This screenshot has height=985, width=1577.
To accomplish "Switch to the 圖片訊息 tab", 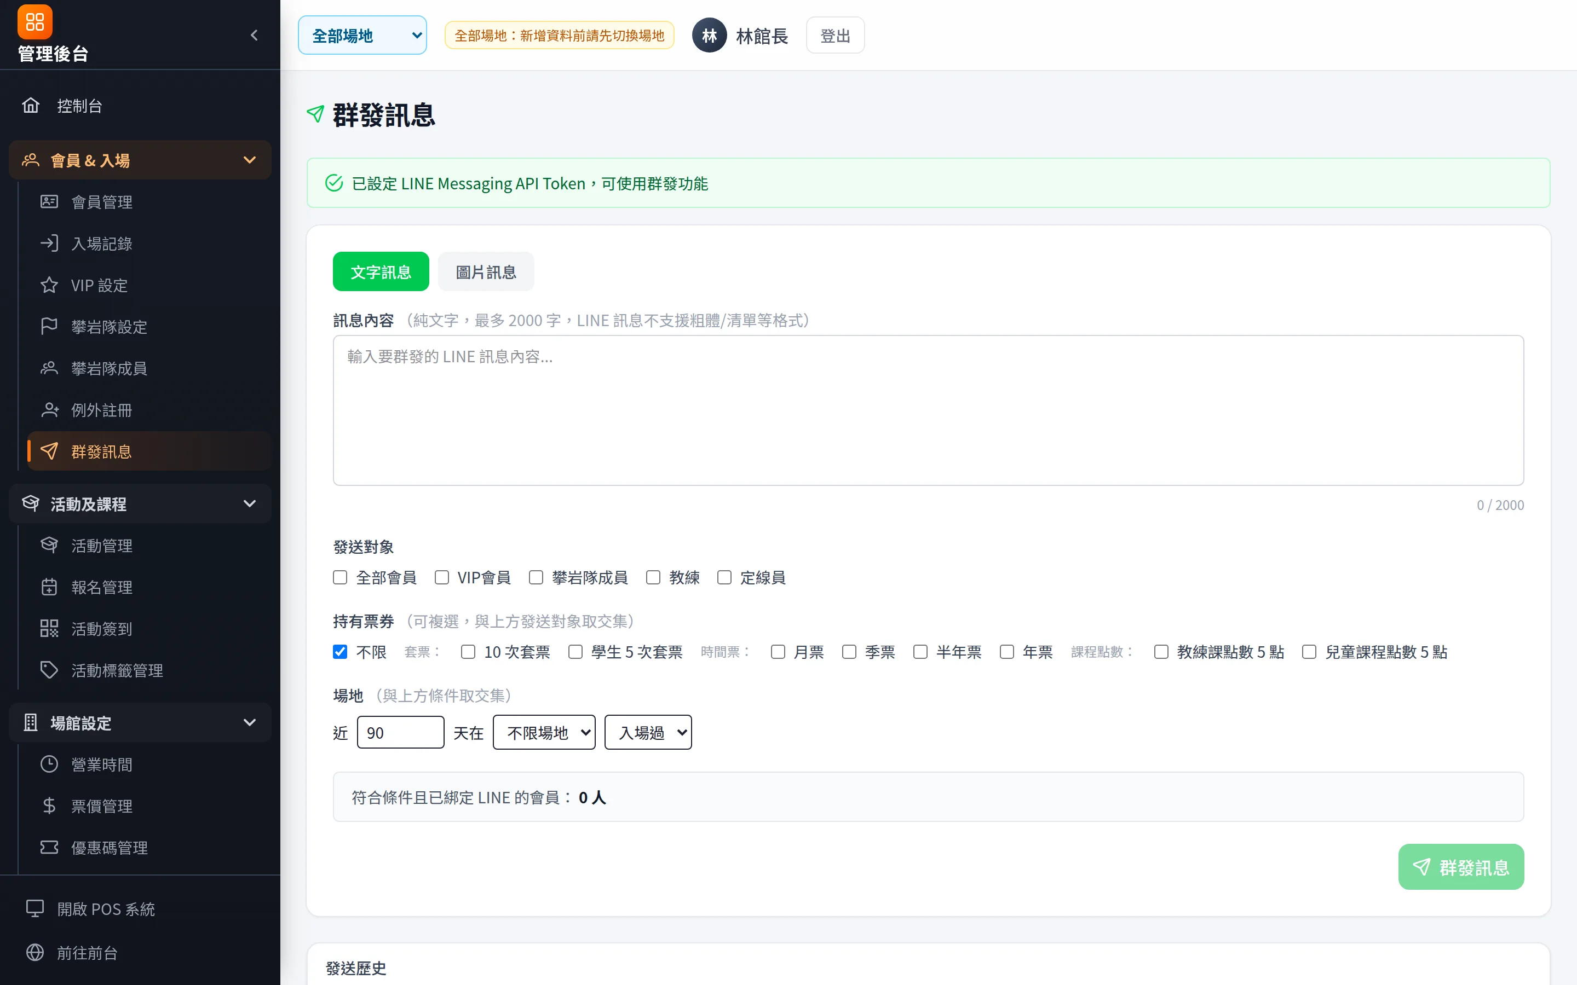I will pyautogui.click(x=486, y=271).
